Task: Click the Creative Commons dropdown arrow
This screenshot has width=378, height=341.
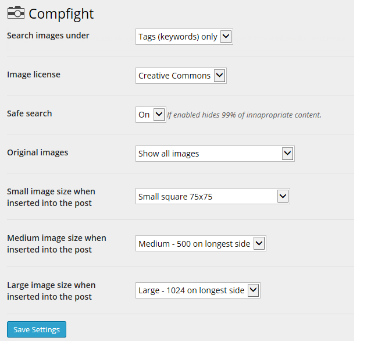Action: [220, 76]
